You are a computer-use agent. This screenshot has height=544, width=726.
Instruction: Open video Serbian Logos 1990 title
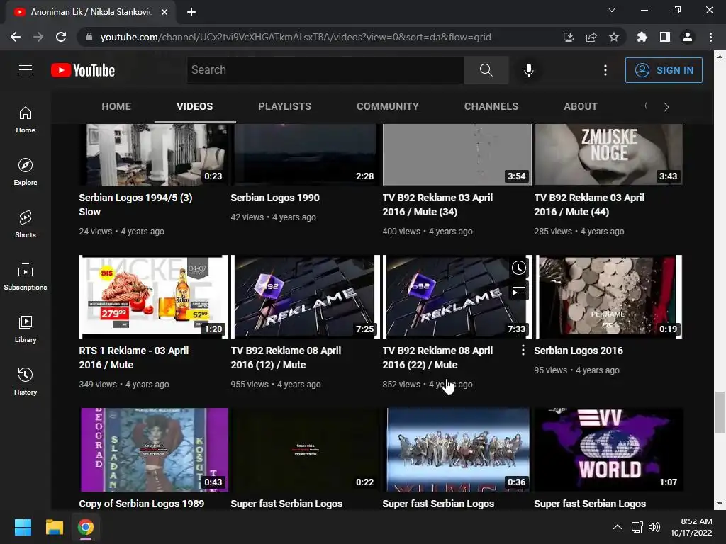click(275, 198)
